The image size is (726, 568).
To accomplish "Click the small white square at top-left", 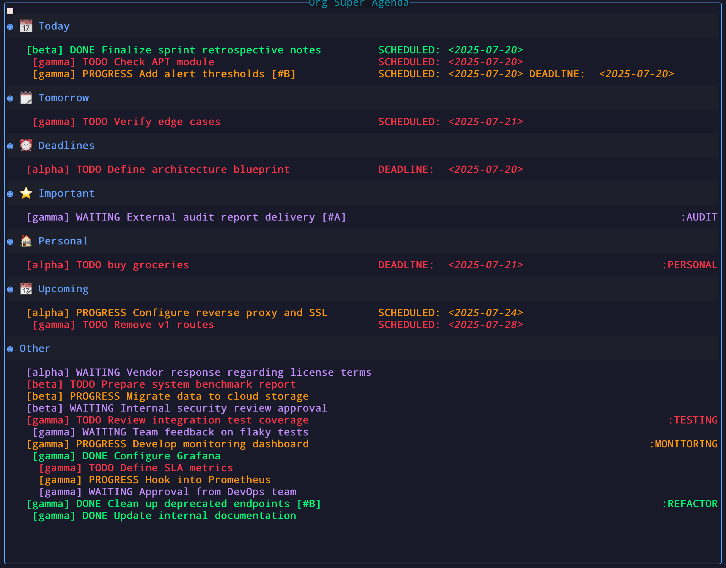I will [x=10, y=11].
